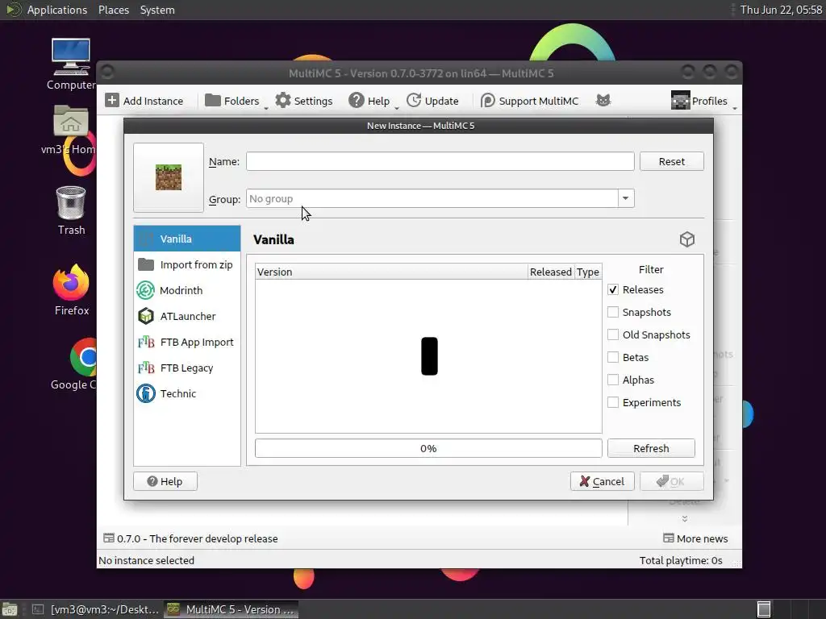Click inside the No group field
The height and width of the screenshot is (619, 826).
[432, 198]
